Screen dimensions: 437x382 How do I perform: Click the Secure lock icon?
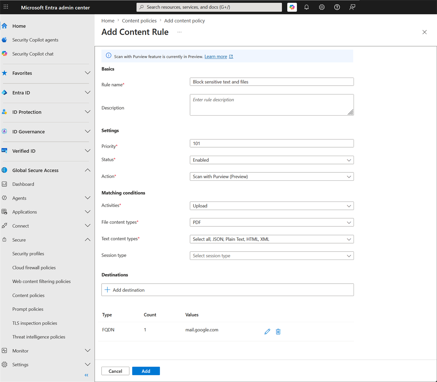(4, 239)
